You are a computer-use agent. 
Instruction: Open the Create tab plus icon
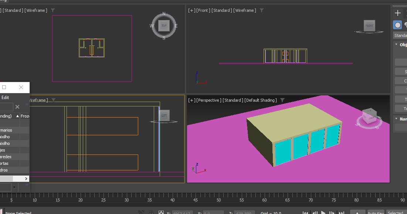(x=398, y=13)
